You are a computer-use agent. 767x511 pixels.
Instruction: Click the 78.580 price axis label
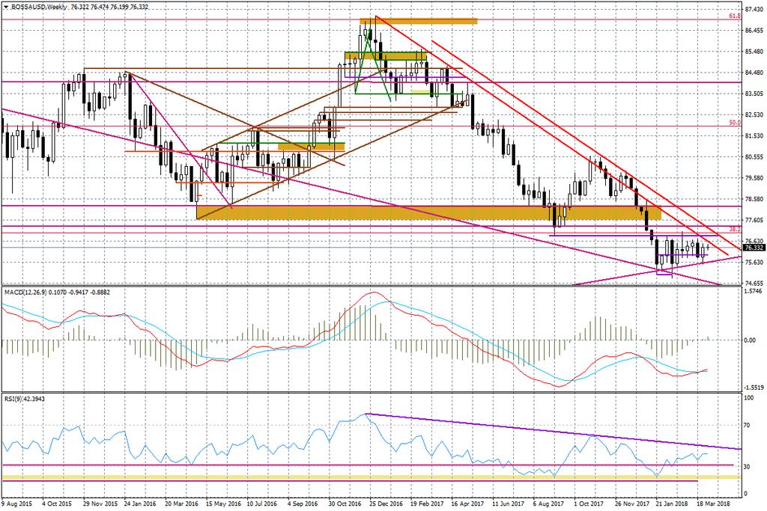[x=754, y=199]
